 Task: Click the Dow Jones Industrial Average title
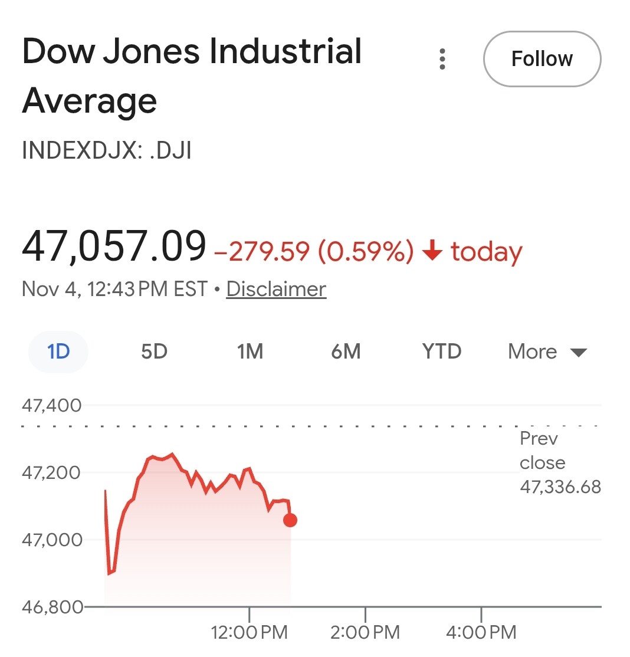click(191, 76)
